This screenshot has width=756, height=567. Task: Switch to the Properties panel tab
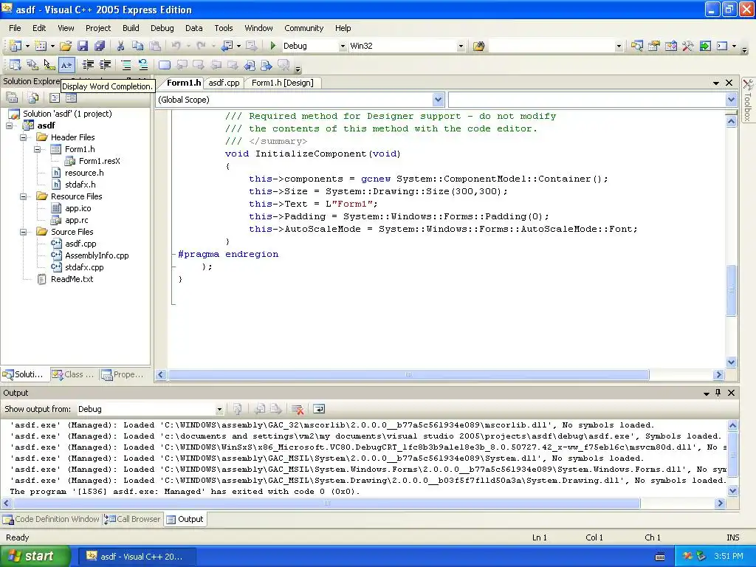tap(123, 374)
